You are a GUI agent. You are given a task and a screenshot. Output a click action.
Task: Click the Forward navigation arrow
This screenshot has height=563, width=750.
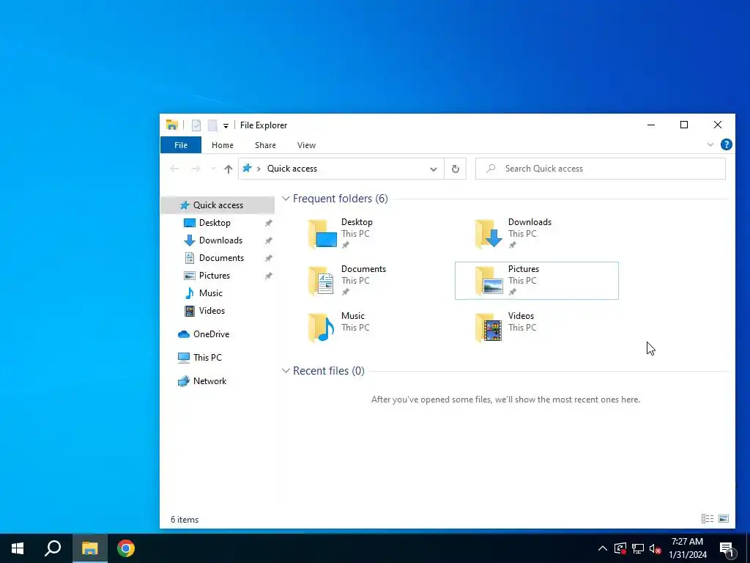[x=196, y=169]
